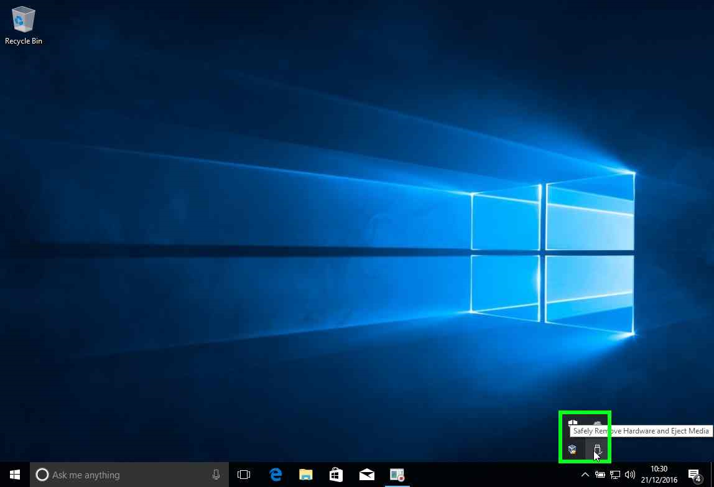The image size is (714, 487).
Task: Check the battery power status icon
Action: [600, 475]
